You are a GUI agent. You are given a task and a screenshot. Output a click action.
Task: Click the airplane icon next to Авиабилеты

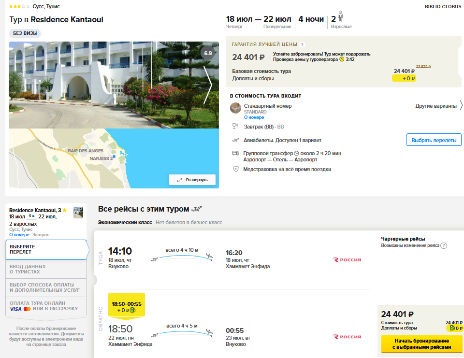[236, 140]
